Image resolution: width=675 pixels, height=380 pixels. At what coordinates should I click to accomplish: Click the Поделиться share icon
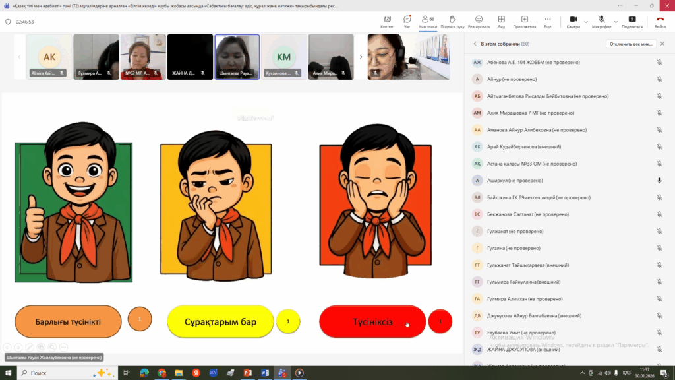click(x=632, y=21)
